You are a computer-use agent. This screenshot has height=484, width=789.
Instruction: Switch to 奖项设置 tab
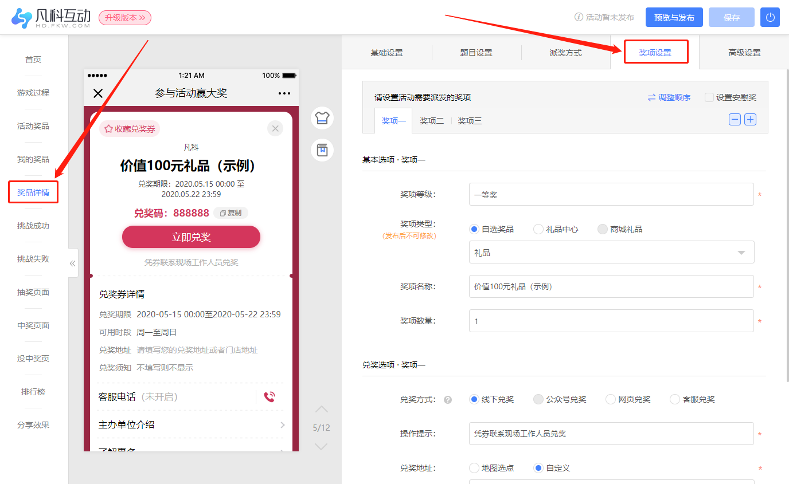(655, 53)
